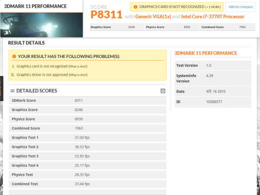Viewport: 260px width, 195px height.
Task: Open the vertical side tab at left edge
Action: point(2,88)
